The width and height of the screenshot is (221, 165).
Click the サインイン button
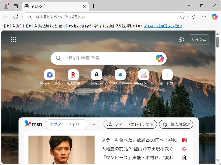pyautogui.click(x=199, y=39)
